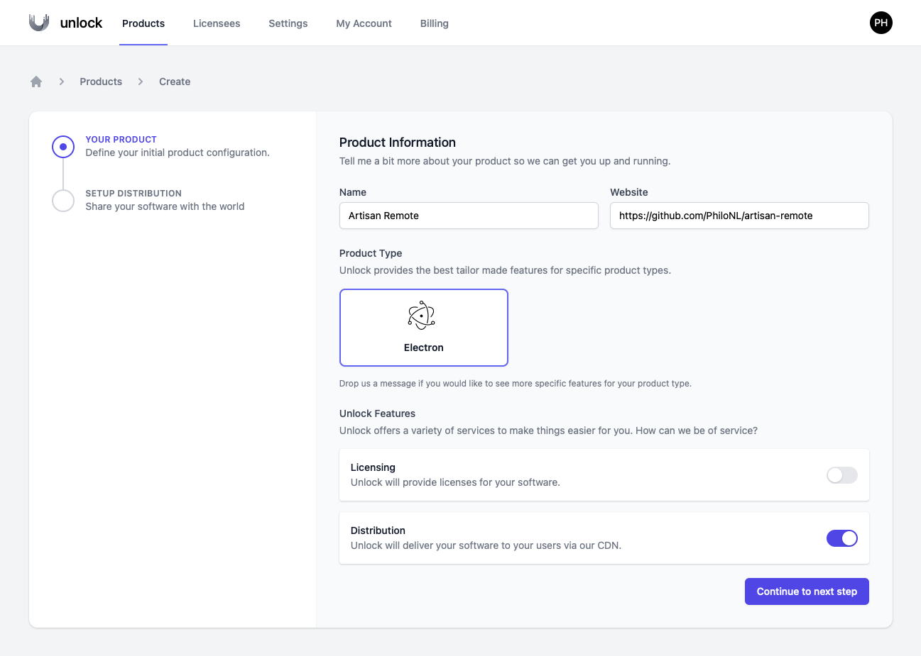The image size is (921, 656).
Task: Open the Billing tab
Action: pos(435,23)
